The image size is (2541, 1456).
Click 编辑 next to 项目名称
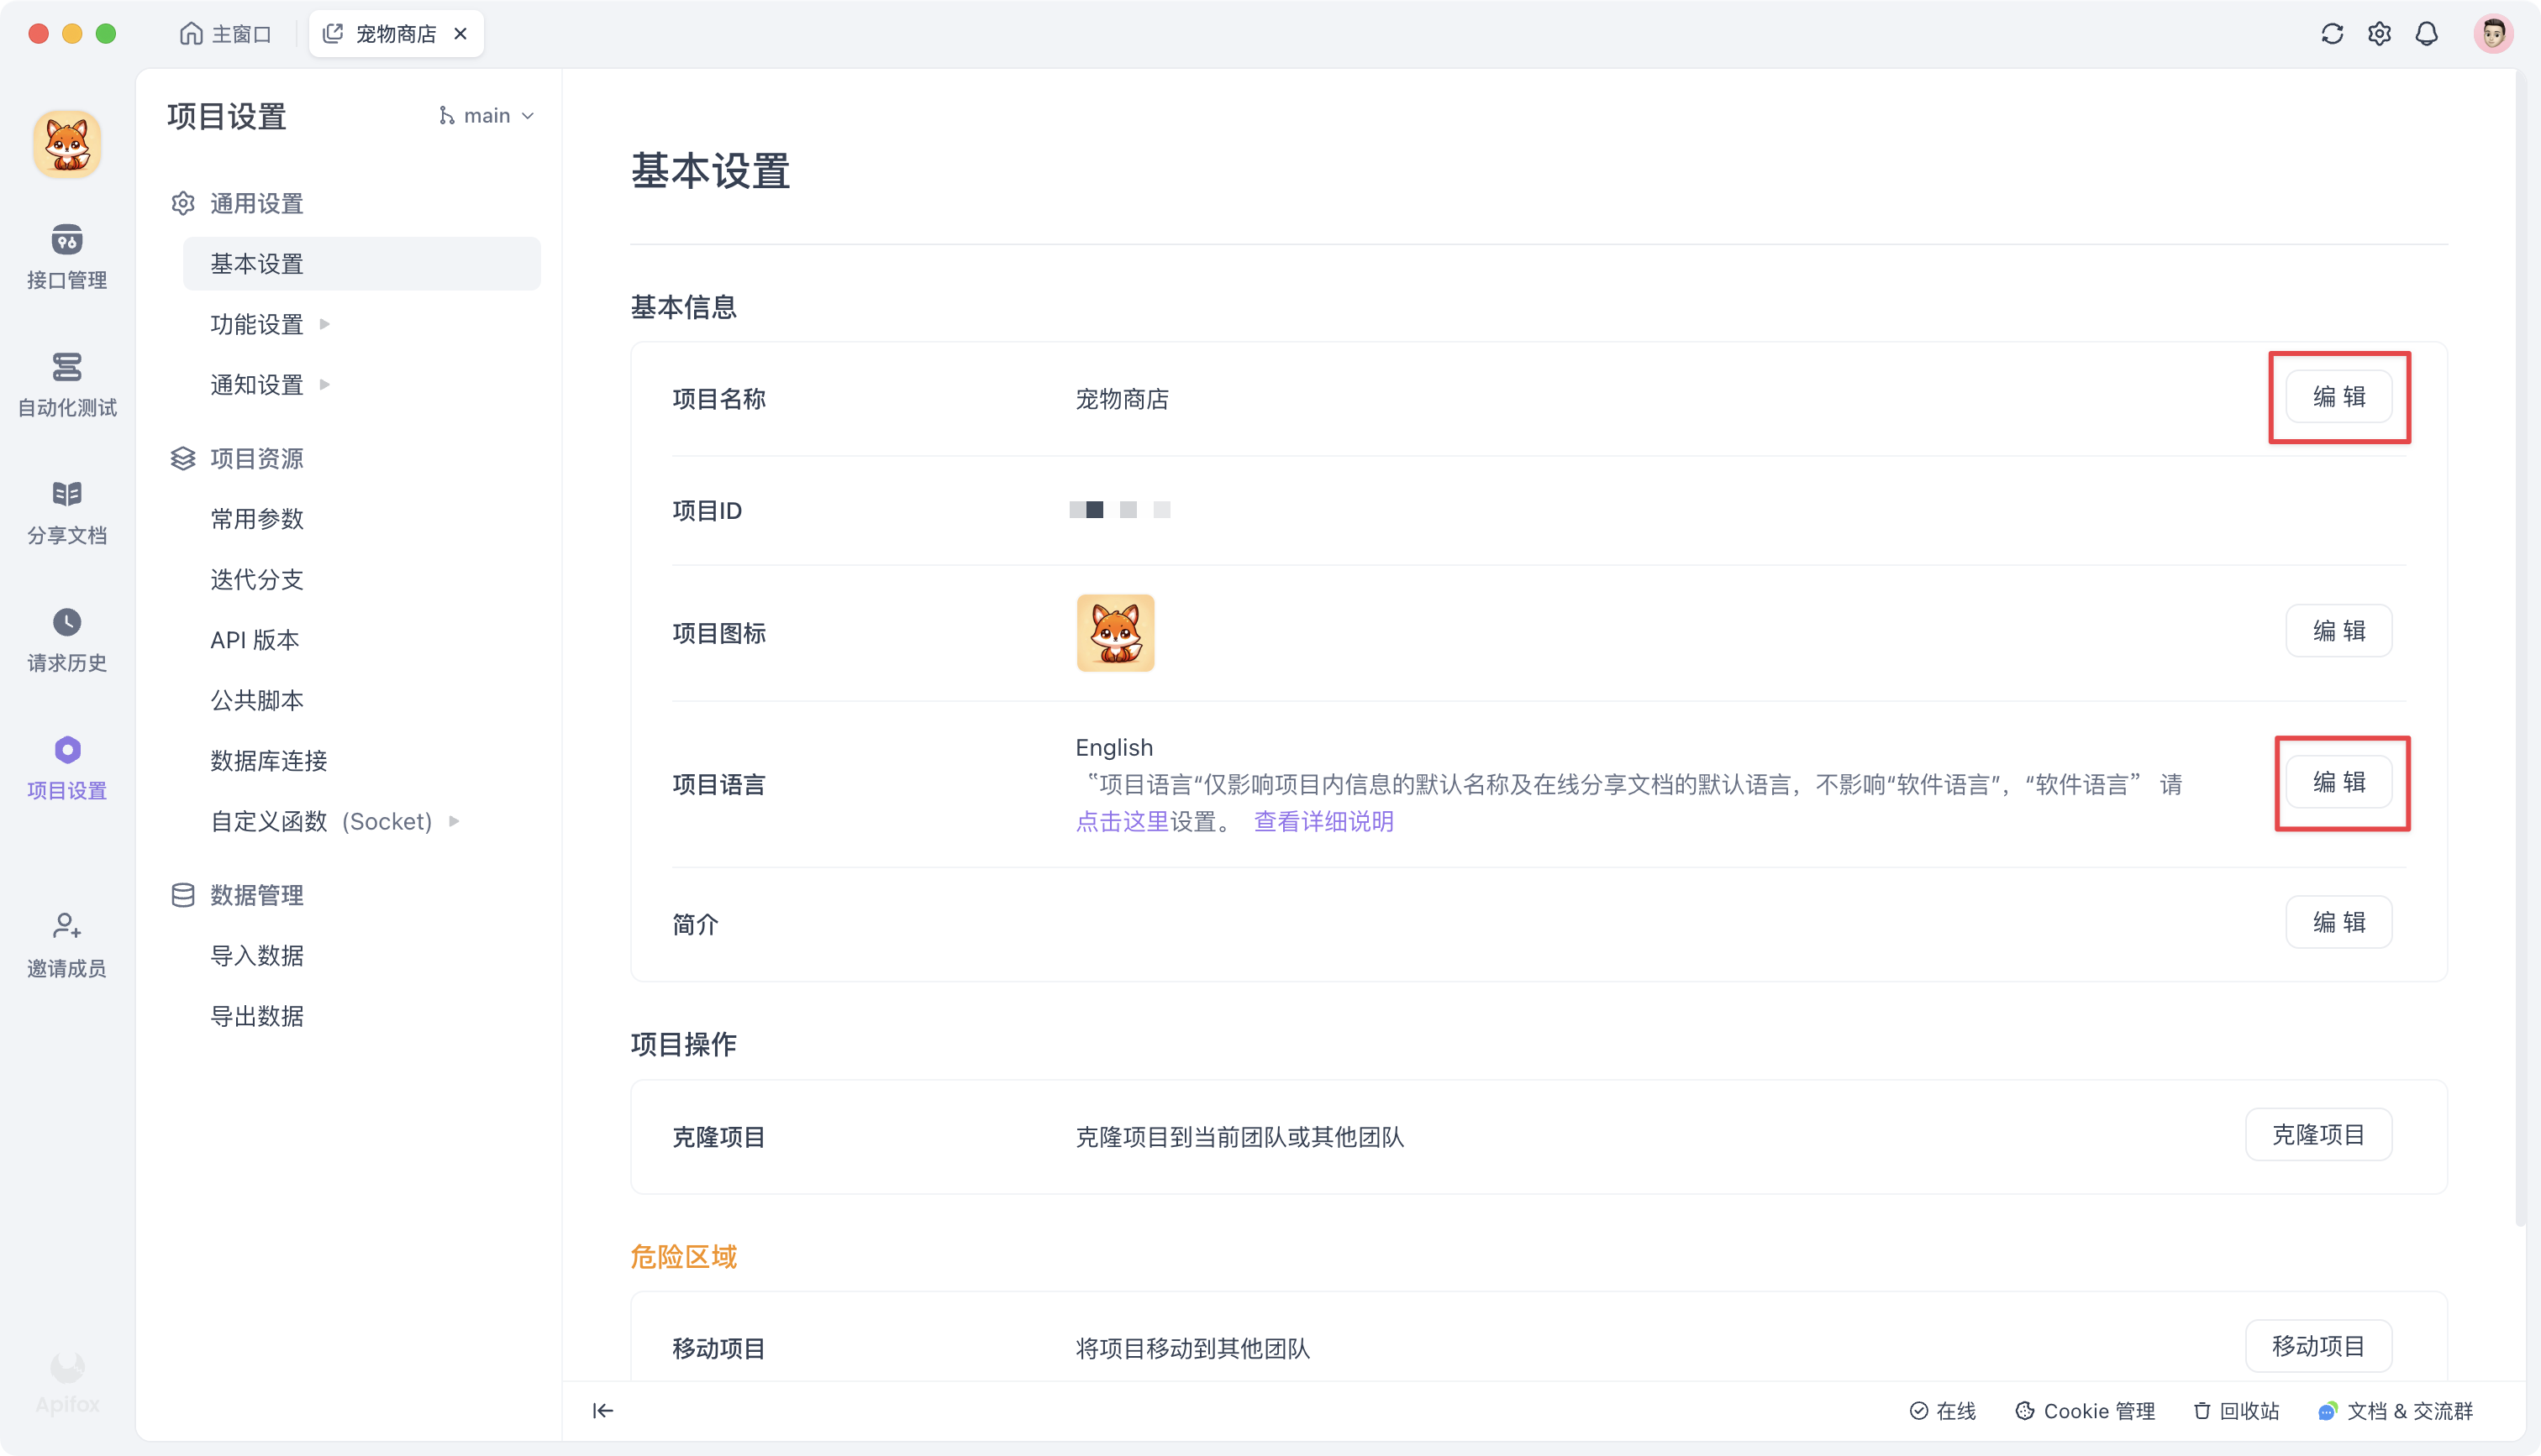click(x=2339, y=397)
